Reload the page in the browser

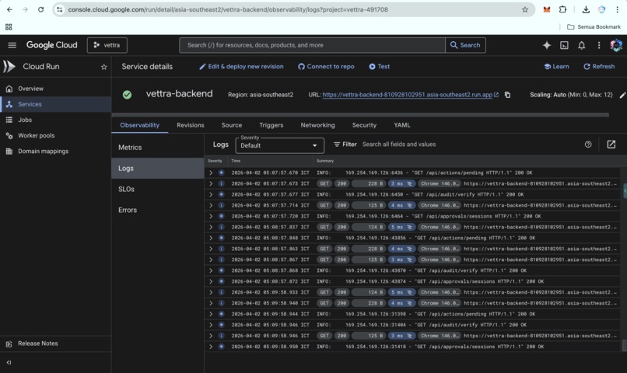point(40,9)
